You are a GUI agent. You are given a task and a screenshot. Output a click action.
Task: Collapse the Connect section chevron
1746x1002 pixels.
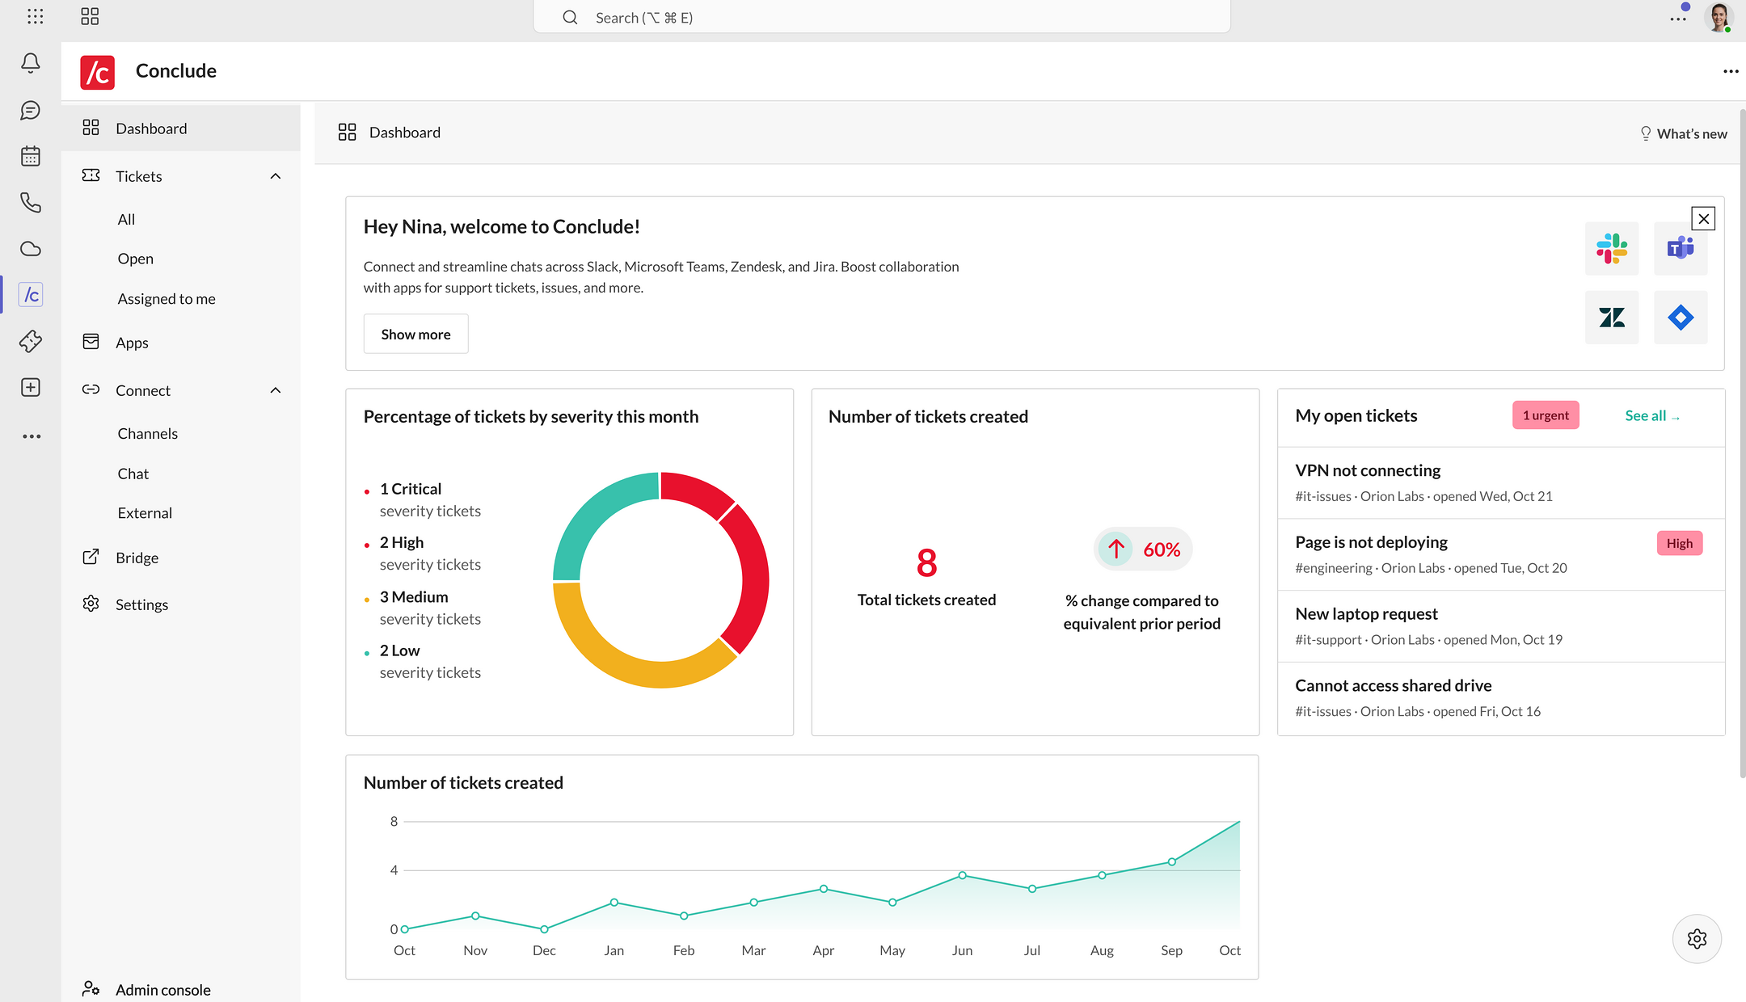pos(276,390)
